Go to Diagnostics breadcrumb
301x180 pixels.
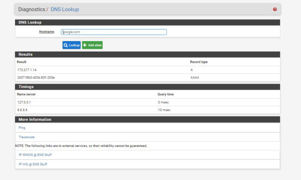[32, 9]
